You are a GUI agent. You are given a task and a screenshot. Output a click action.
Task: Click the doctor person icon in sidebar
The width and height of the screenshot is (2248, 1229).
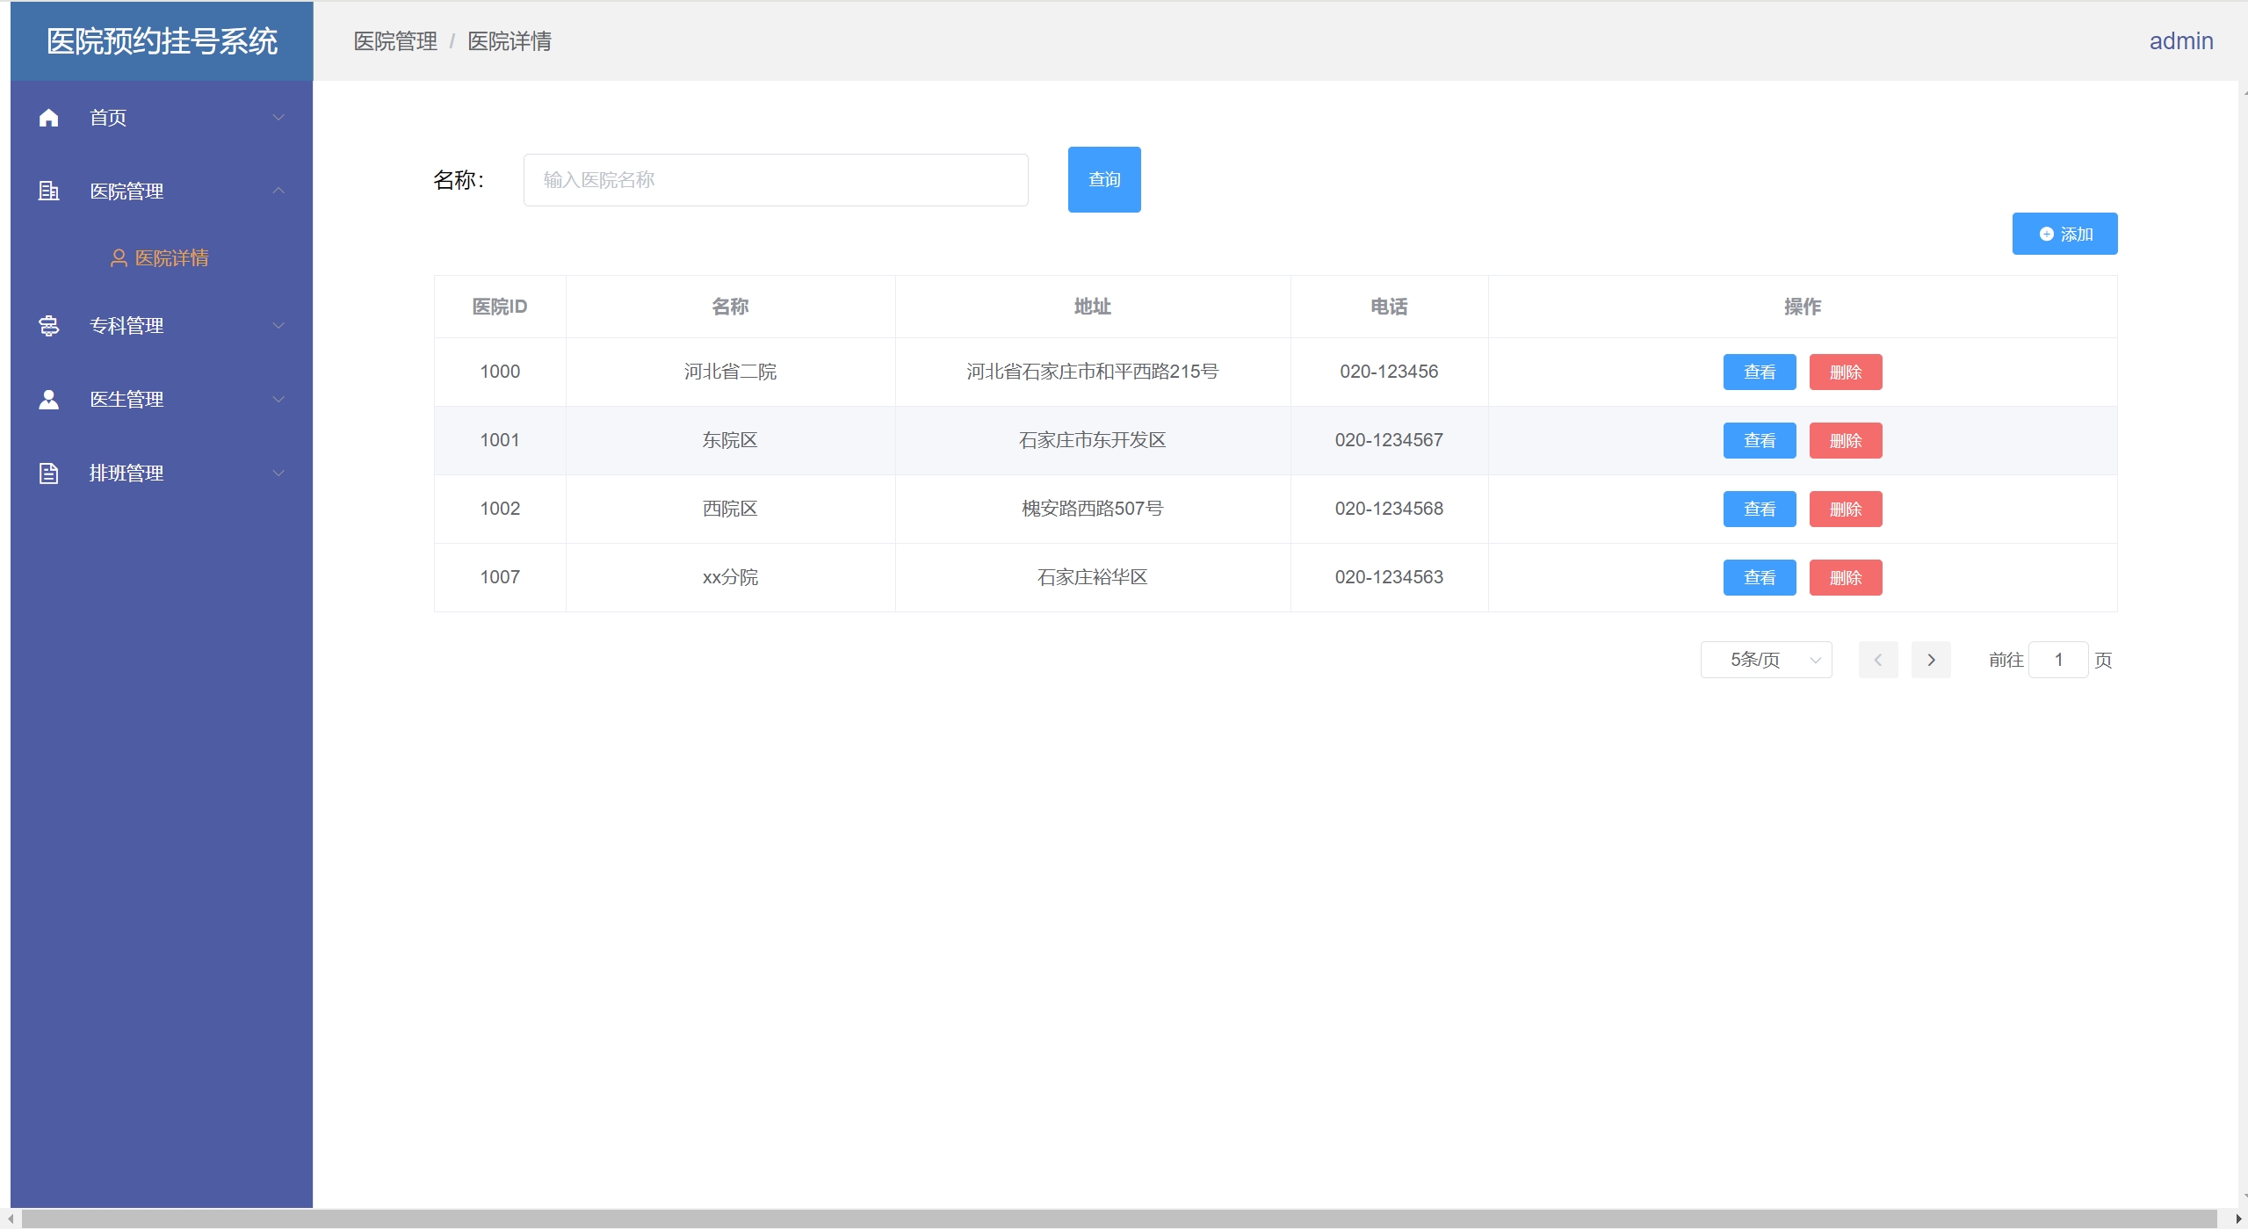pos(49,400)
